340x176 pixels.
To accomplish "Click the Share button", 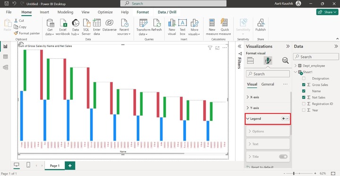I will tap(327, 12).
